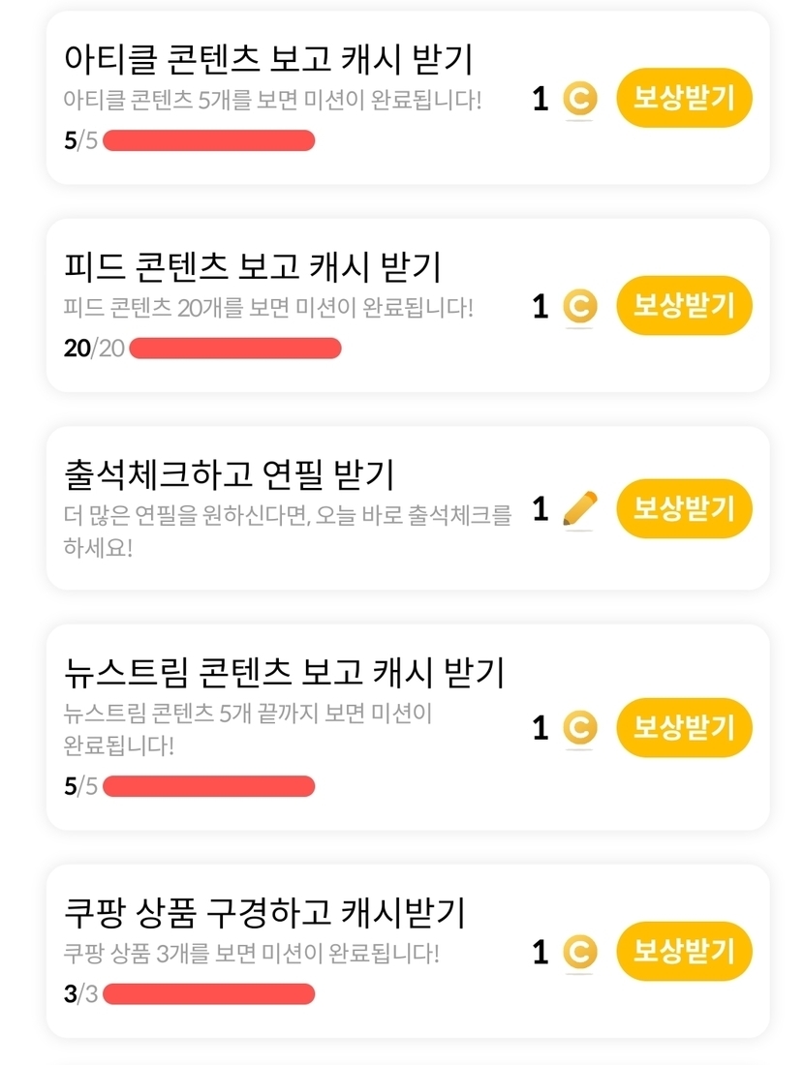The height and width of the screenshot is (1065, 804).
Task: Select the 쿠팡 상품 구경하고 캐시받기 title
Action: pyautogui.click(x=264, y=912)
